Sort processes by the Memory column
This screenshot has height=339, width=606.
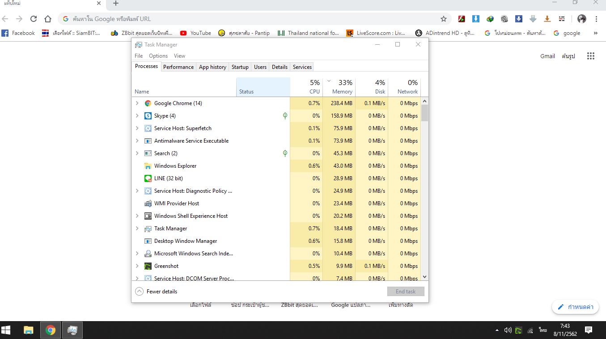pyautogui.click(x=339, y=87)
